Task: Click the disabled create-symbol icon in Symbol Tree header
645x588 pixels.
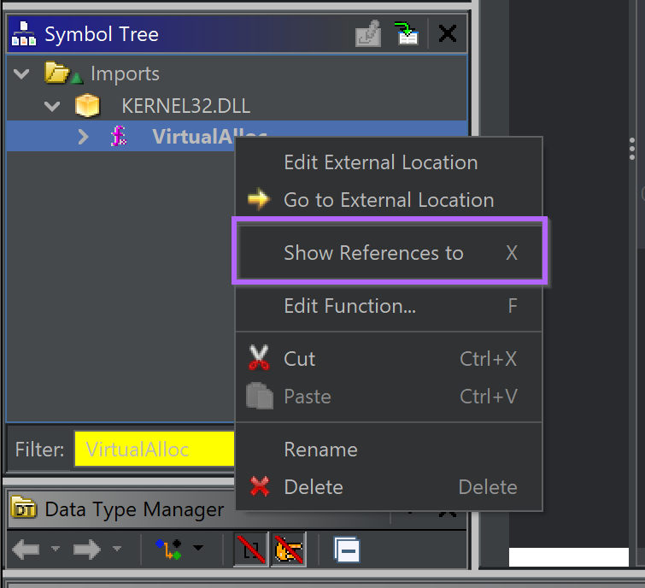Action: tap(367, 33)
